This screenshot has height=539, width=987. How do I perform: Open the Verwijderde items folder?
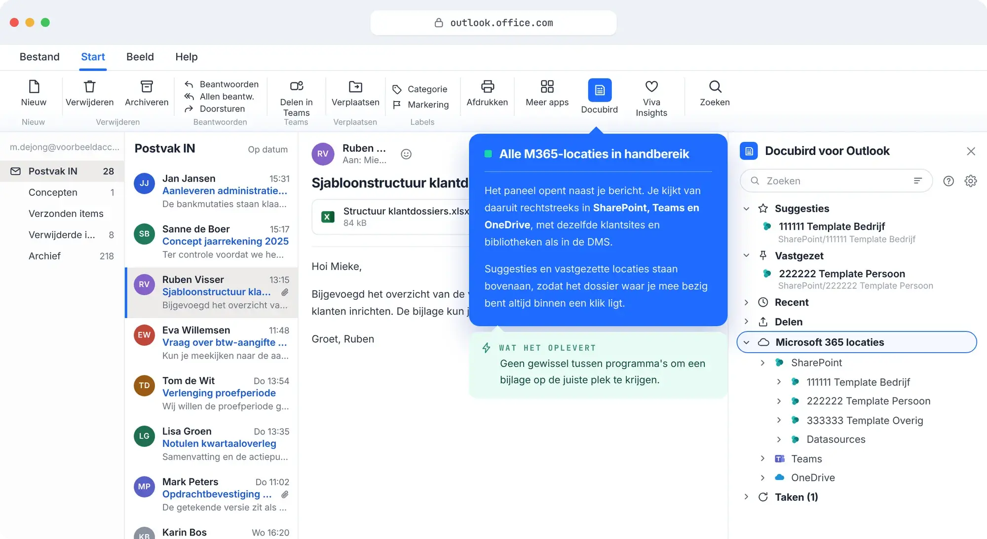pyautogui.click(x=62, y=235)
